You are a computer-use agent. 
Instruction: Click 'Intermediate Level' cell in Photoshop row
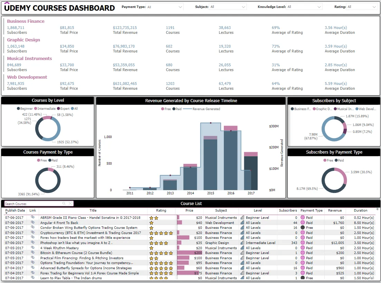260,243
